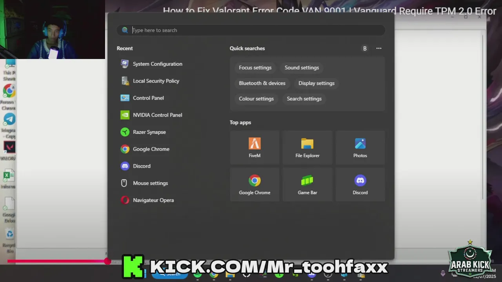Click the Recycle Bin desktop icon
Screen dimensions: 502x282
click(x=9, y=240)
